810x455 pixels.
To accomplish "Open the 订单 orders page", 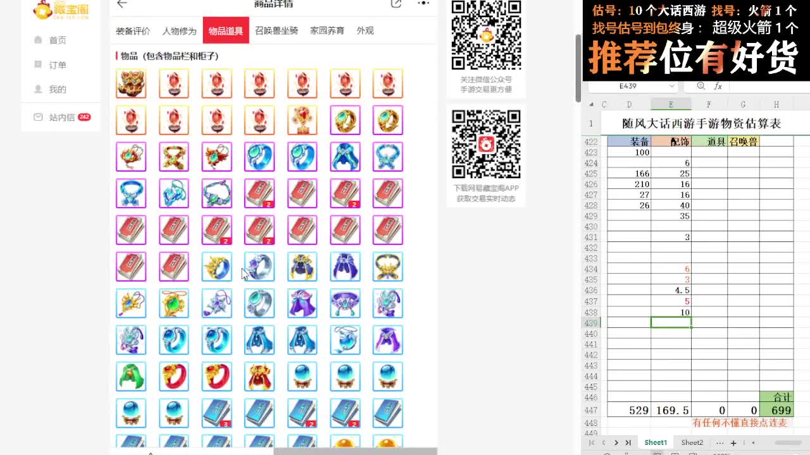I will (x=57, y=64).
